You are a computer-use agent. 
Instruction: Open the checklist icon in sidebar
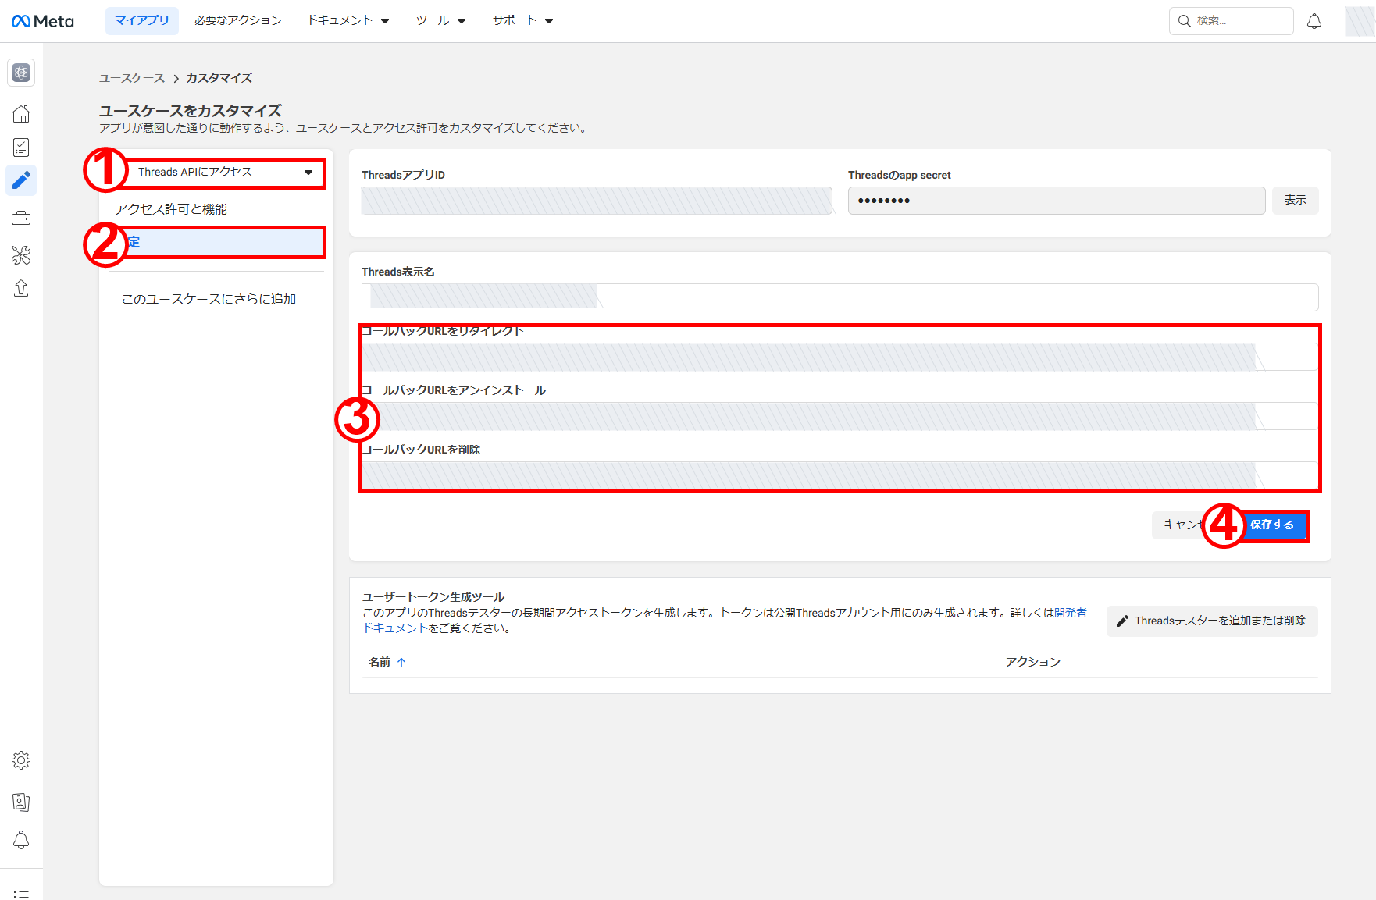pyautogui.click(x=21, y=148)
